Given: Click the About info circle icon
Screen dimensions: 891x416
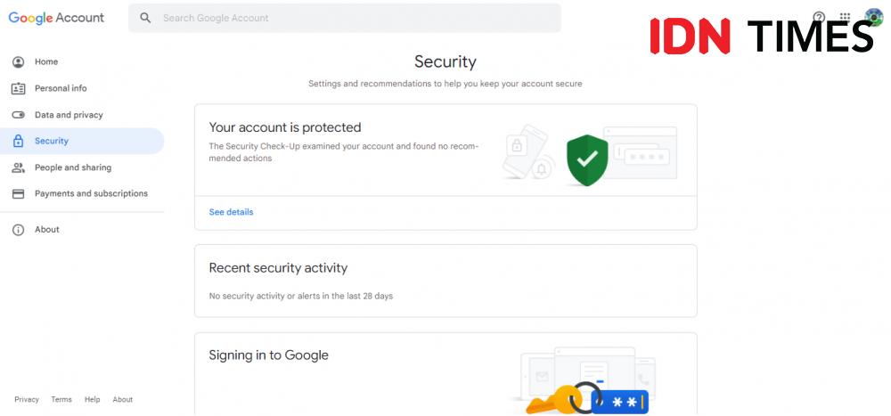Looking at the screenshot, I should point(18,230).
